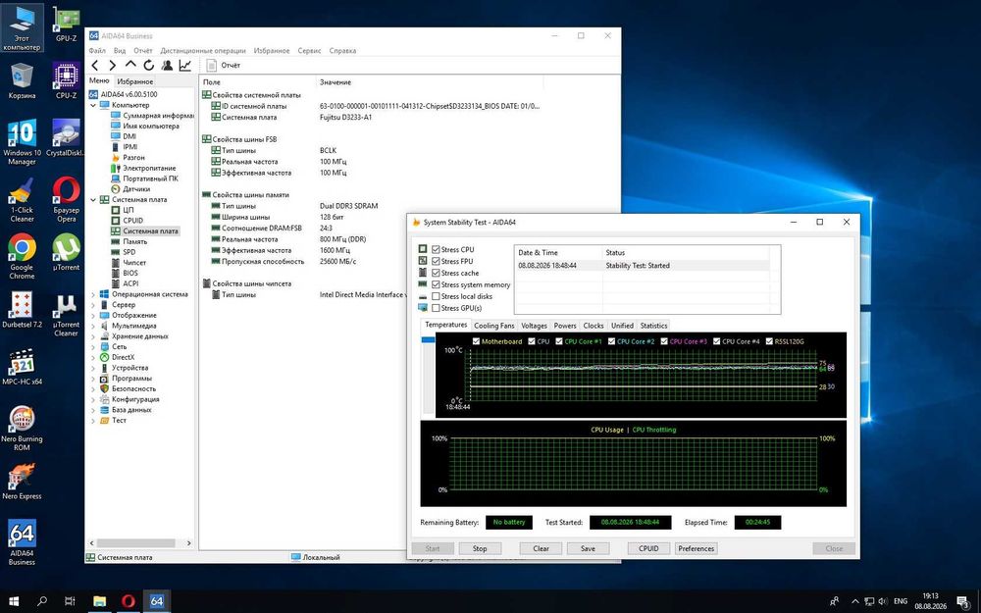Launch µTorrent desktop shortcut
The height and width of the screenshot is (613, 981).
[66, 251]
